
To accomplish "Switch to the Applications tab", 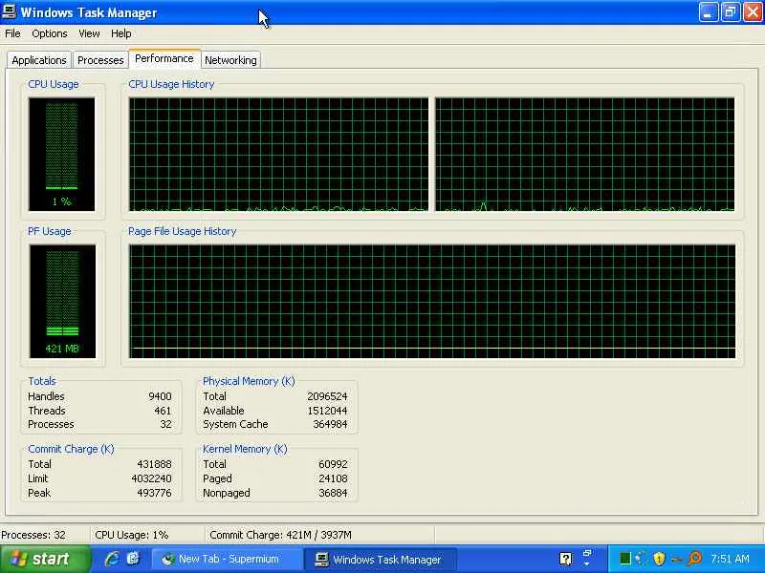I will (39, 60).
